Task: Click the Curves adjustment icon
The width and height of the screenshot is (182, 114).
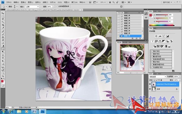Action: click(x=164, y=36)
